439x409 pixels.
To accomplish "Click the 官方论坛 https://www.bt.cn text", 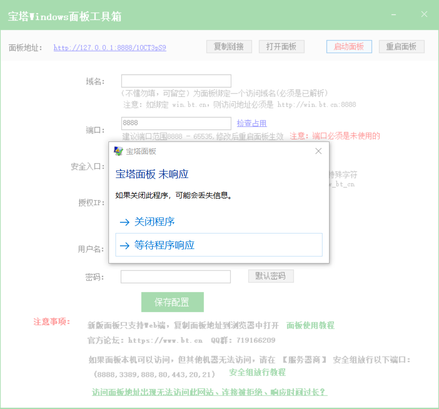I will 145,340.
